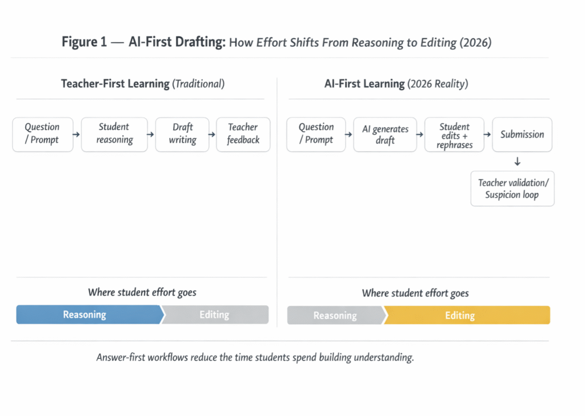Click the arrow pointing to AI generates draft box

pyautogui.click(x=349, y=135)
